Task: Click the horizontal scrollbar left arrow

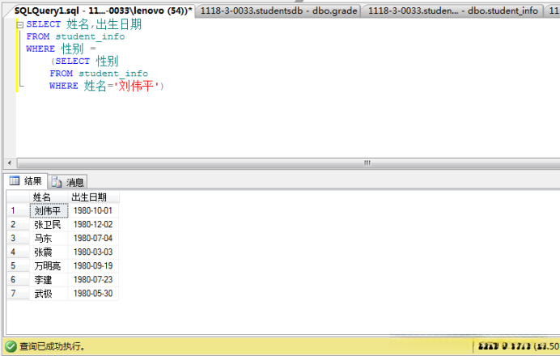Action: pyautogui.click(x=10, y=163)
